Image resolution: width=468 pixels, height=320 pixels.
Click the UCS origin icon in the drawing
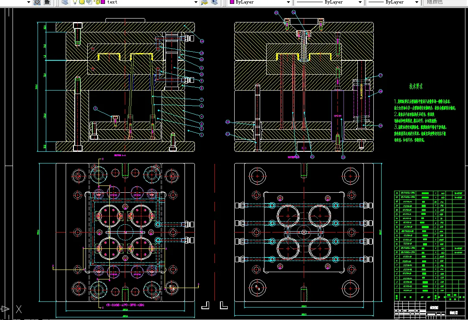tap(6, 309)
